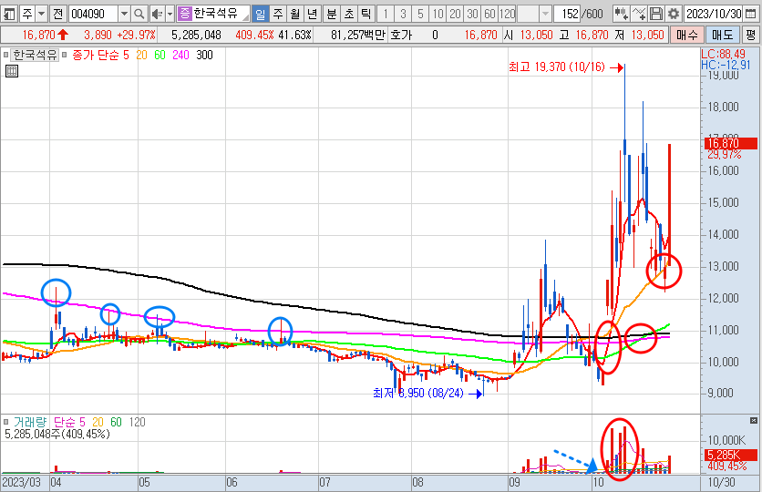Click the 5,285K volume tag on axis

coord(730,455)
